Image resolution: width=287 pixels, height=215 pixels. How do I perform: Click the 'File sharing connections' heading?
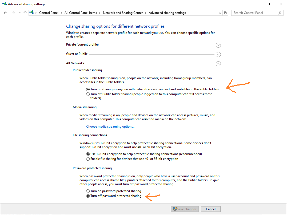(90, 135)
